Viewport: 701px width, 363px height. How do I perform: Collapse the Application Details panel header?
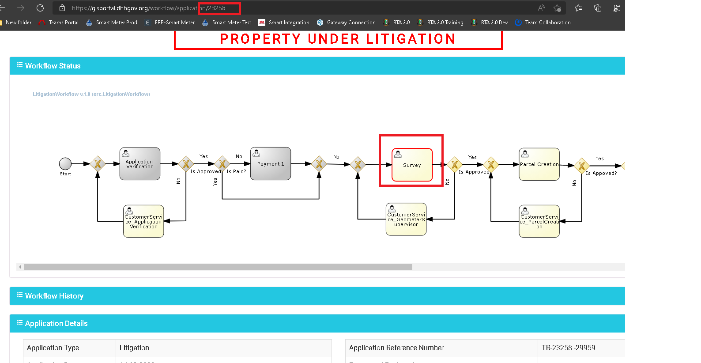point(317,323)
